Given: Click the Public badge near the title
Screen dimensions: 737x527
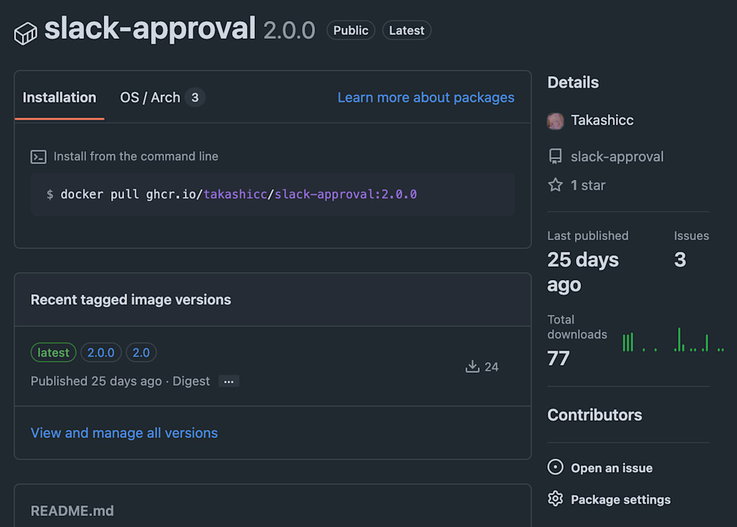Looking at the screenshot, I should click(x=351, y=30).
